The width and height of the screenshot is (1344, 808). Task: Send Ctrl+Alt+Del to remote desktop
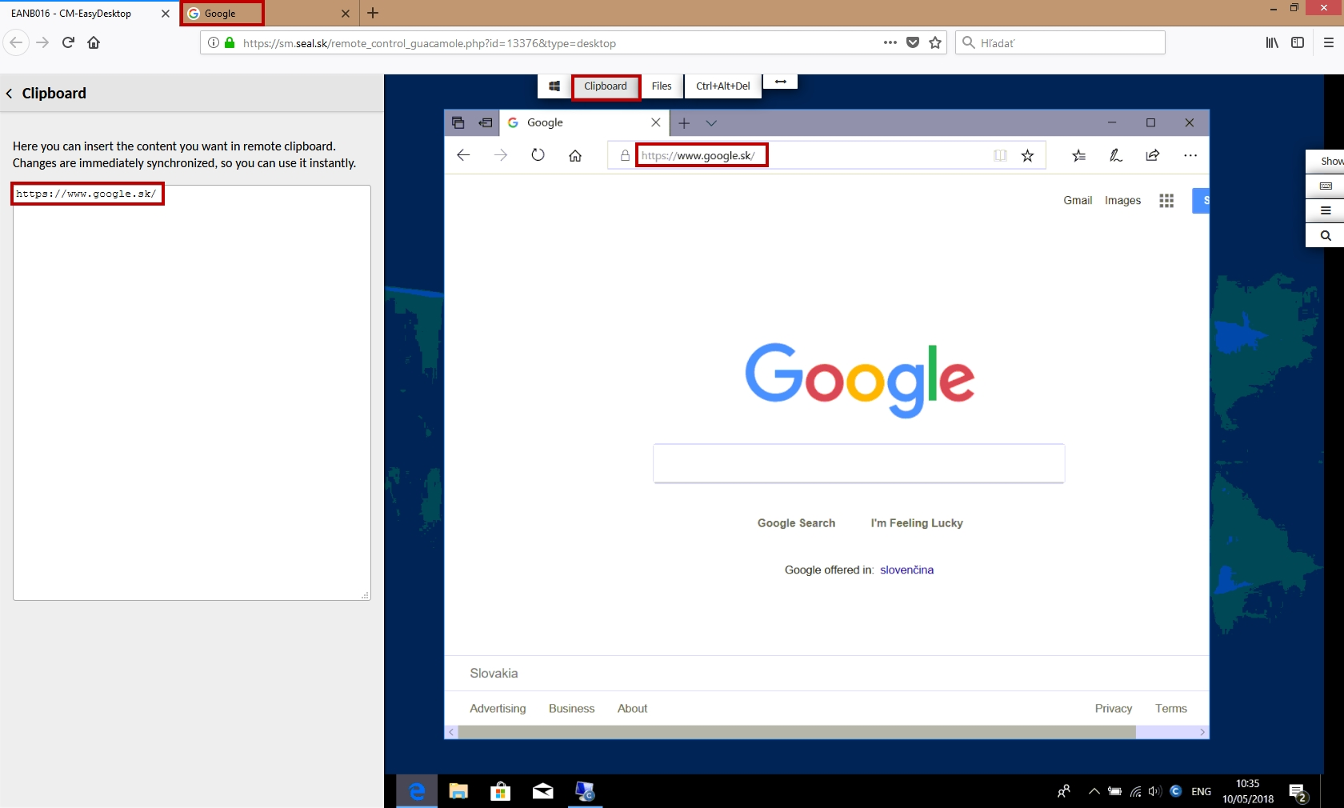(x=723, y=86)
